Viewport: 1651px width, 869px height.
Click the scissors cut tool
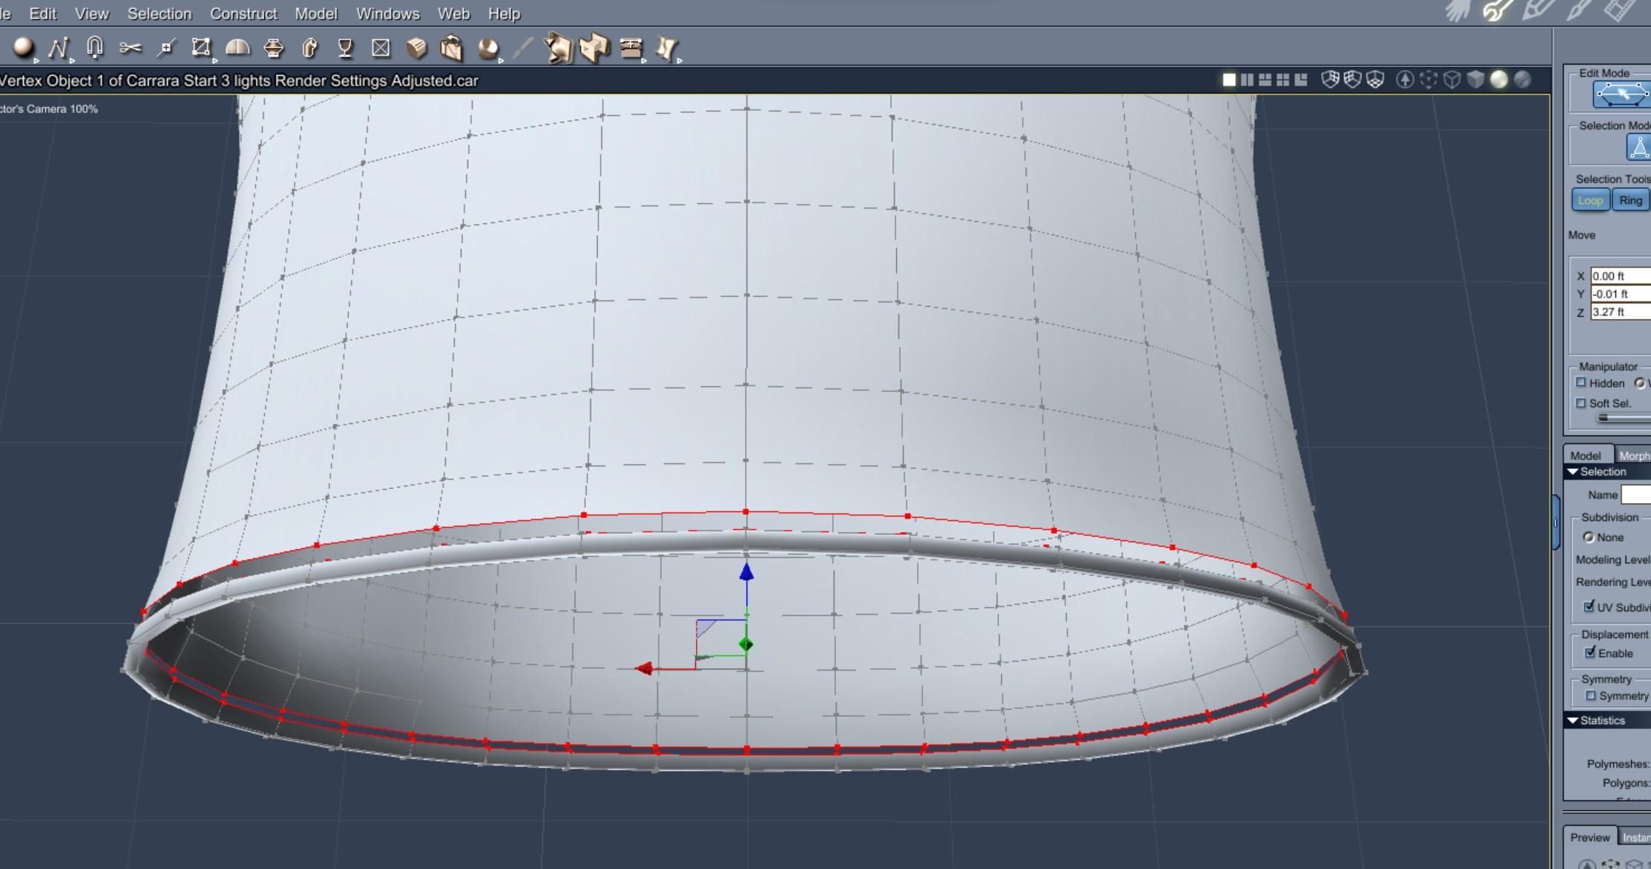click(130, 48)
